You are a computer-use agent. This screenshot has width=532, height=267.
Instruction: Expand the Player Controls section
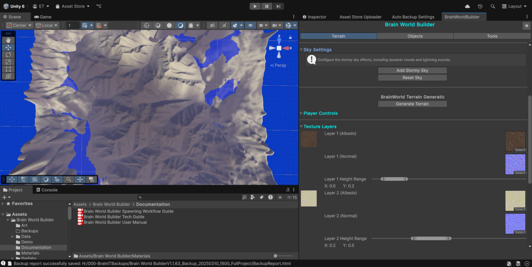301,113
